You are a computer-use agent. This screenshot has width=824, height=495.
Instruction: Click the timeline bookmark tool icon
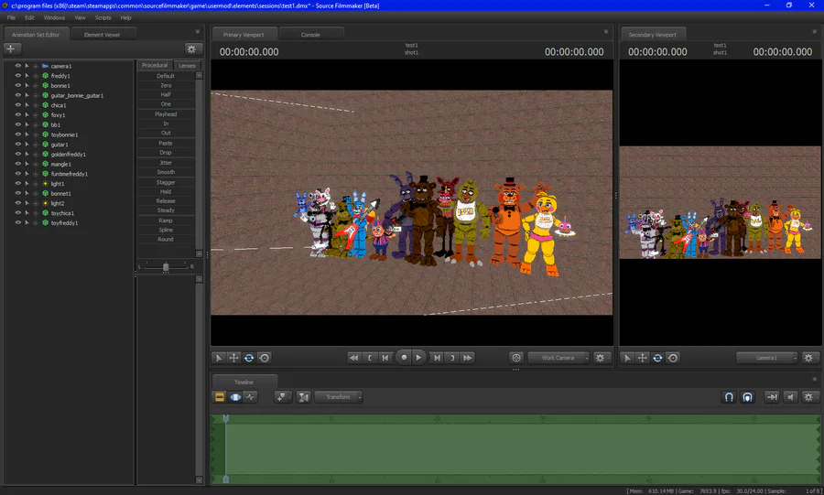pyautogui.click(x=283, y=397)
